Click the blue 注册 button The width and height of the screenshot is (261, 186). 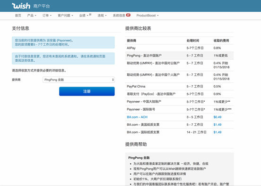tap(87, 91)
